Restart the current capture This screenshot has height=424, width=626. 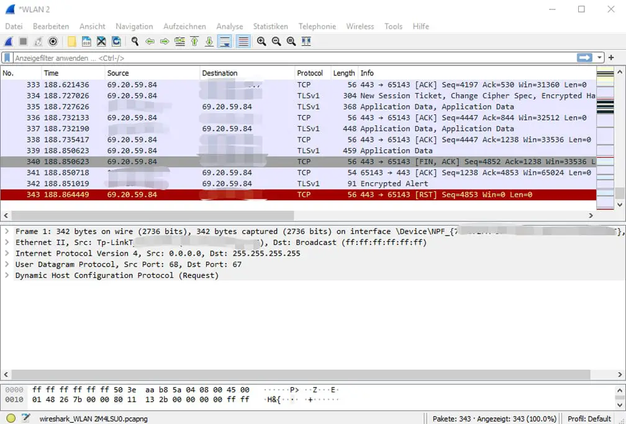(38, 41)
